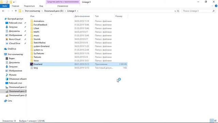Screen dimensions: 218x123
Task: Select the MAPS folder icon
Action: [x=32, y=32]
